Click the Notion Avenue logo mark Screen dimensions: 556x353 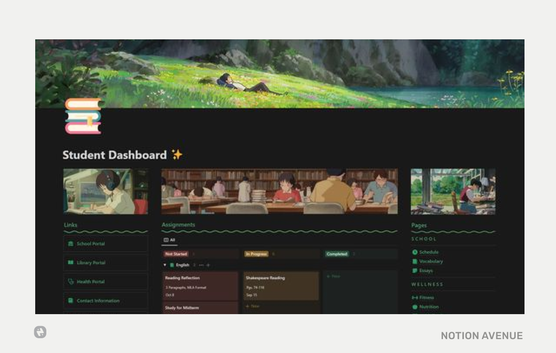pyautogui.click(x=40, y=332)
